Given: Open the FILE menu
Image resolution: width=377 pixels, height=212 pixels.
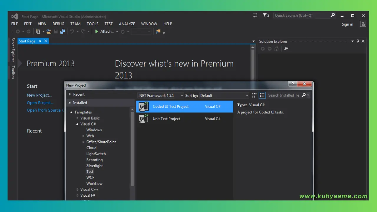Looking at the screenshot, I should pos(14,24).
